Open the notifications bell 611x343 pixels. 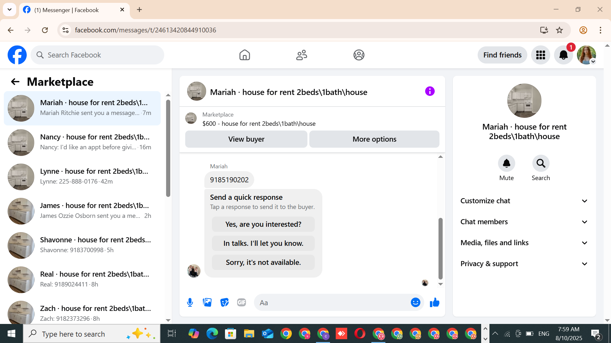point(563,55)
